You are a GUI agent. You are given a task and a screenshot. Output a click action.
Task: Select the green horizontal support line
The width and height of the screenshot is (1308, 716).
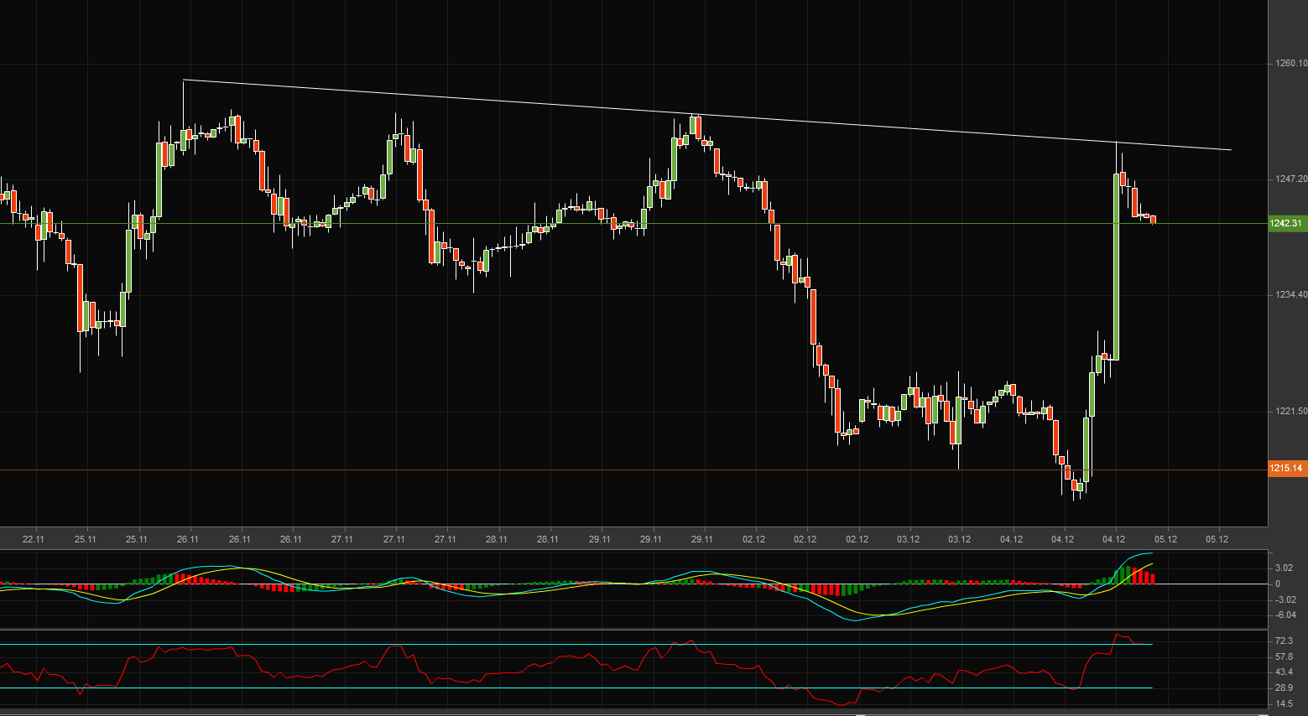503,224
